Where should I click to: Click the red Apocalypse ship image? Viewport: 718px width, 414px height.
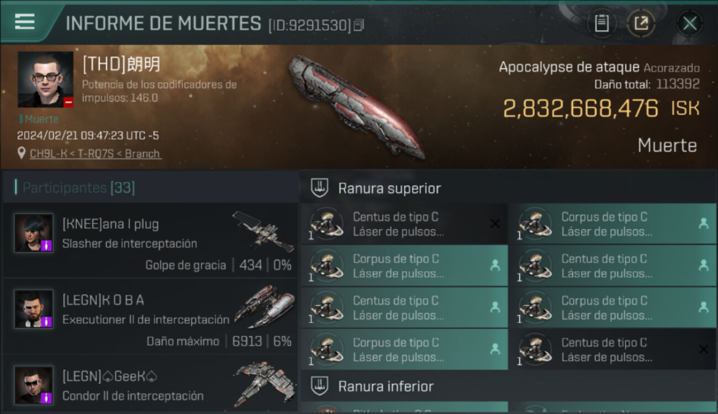[x=355, y=106]
